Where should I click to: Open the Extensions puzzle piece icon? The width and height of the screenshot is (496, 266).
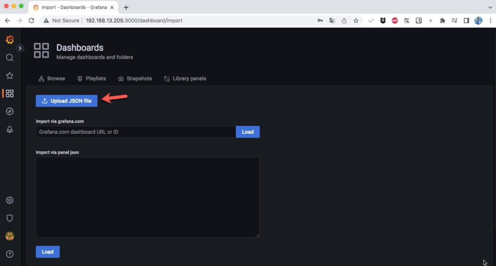[x=443, y=20]
